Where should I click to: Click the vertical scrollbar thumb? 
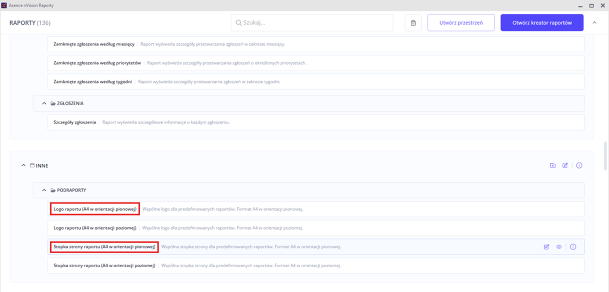point(605,156)
